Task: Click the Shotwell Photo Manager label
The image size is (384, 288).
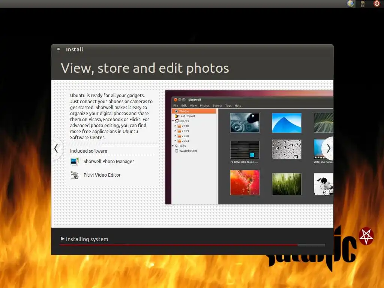Action: [109, 161]
